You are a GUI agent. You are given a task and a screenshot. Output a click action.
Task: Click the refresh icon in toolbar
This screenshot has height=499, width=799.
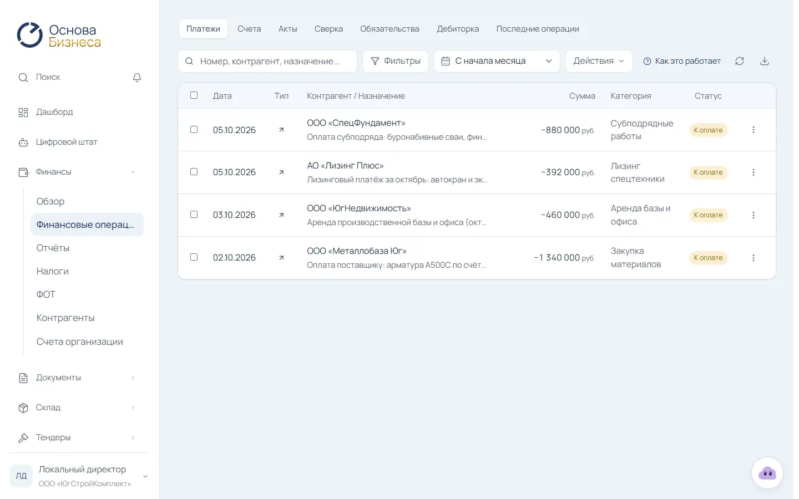(740, 61)
